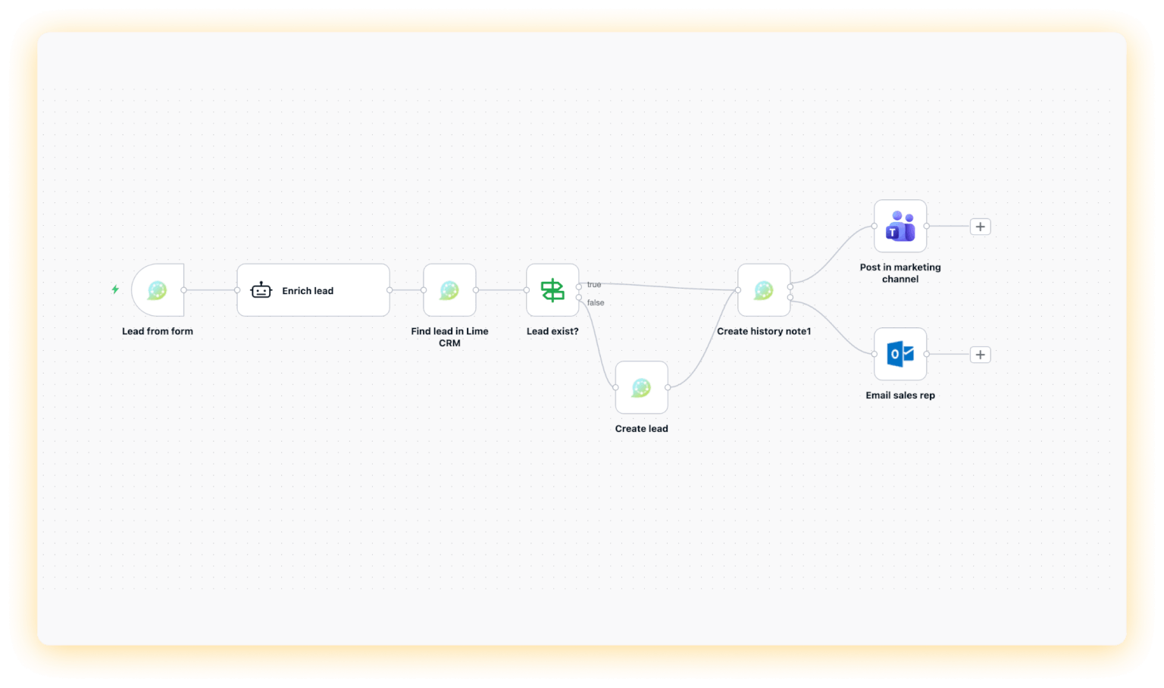Click the 'Create lead' label
Image resolution: width=1164 pixels, height=688 pixels.
pos(641,429)
